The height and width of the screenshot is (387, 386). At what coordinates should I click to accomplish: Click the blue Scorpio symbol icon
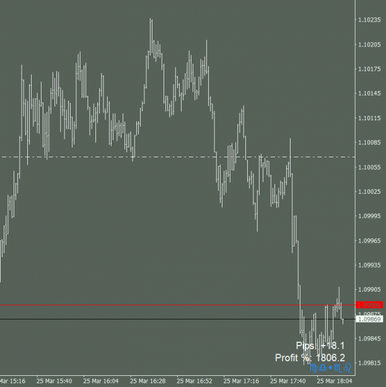(x=338, y=368)
